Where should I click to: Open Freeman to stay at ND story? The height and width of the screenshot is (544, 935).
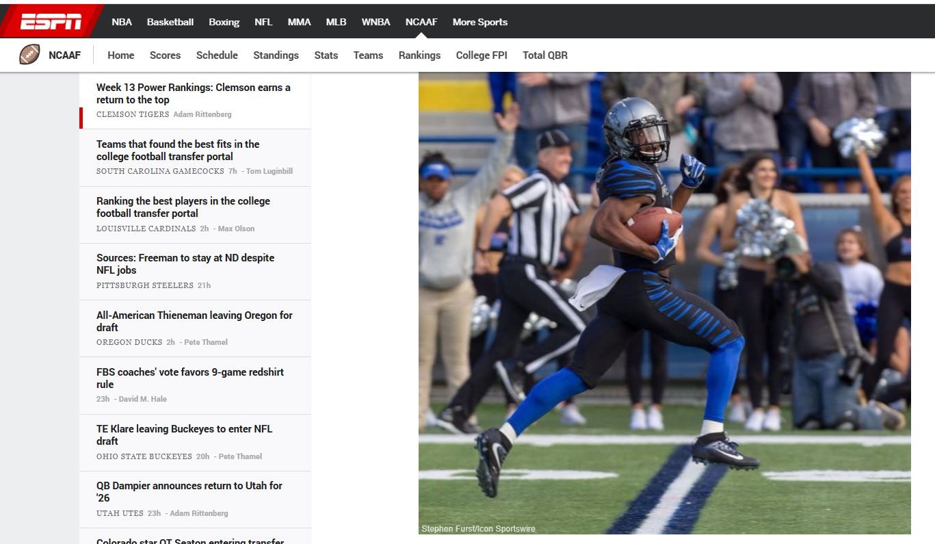pos(185,264)
